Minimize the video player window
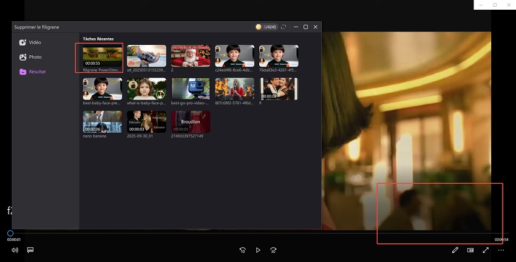Screen dimensions: 516x262 tap(481, 5)
